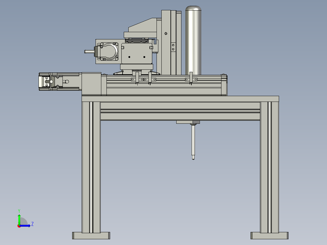The height and width of the screenshot is (245, 327).
Task: Select the left foot base plate
Action: click(x=91, y=236)
